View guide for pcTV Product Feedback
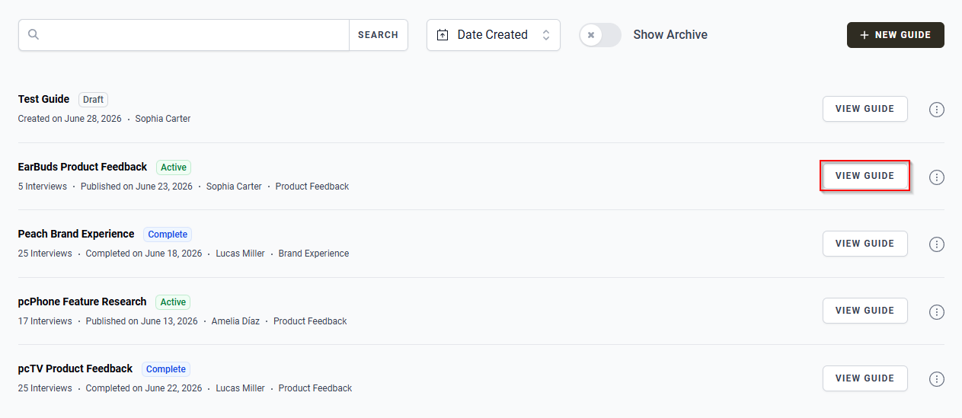The width and height of the screenshot is (962, 418). 865,378
